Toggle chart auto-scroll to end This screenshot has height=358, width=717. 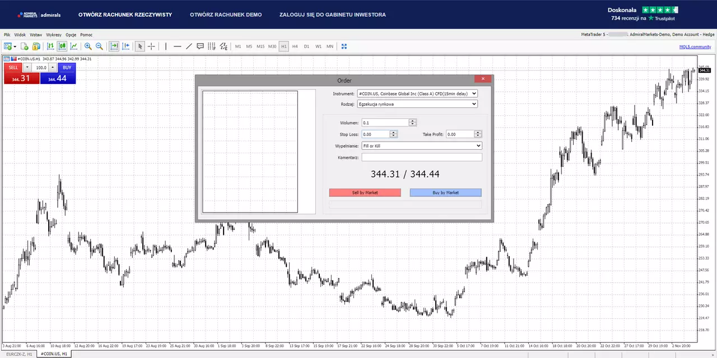point(114,46)
